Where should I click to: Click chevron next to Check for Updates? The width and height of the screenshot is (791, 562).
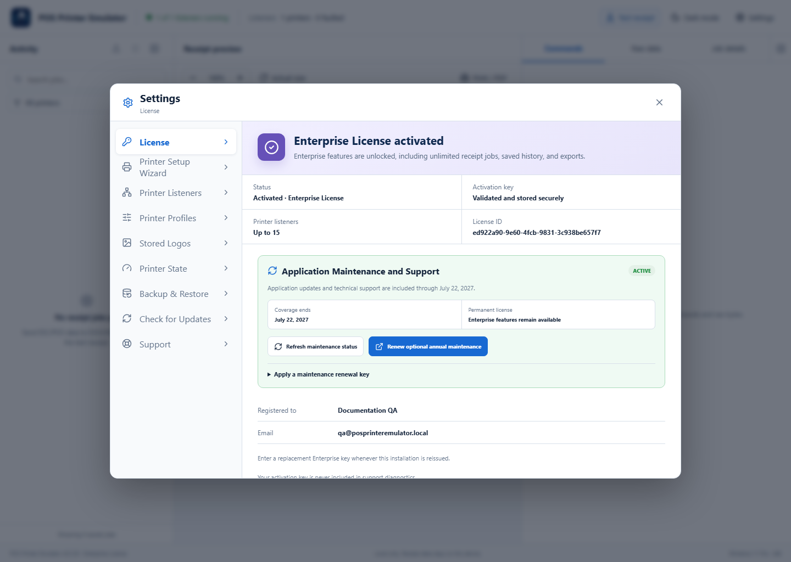point(226,318)
